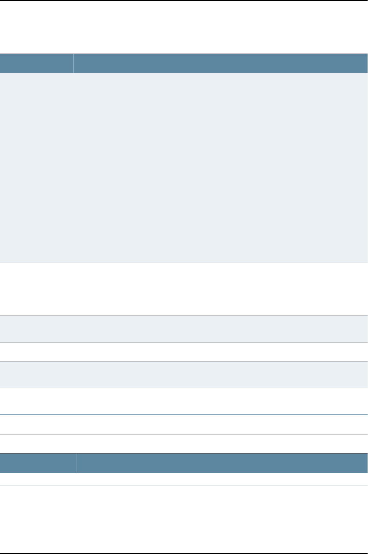Click the white row beneath the tall shaded row
The width and height of the screenshot is (368, 554).
(x=184, y=289)
